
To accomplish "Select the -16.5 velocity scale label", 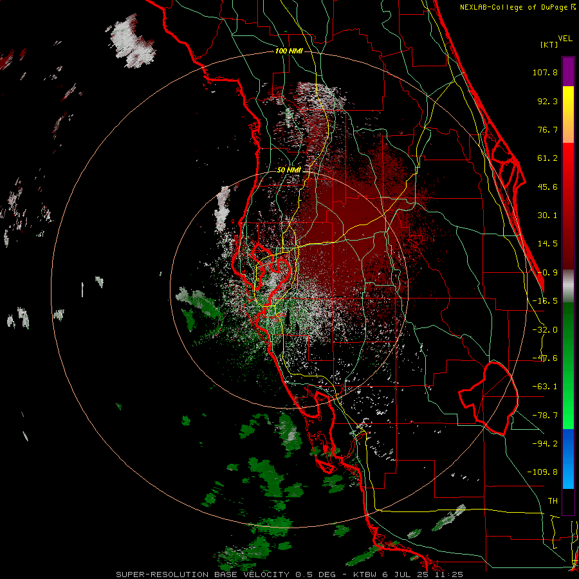I will tap(545, 301).
